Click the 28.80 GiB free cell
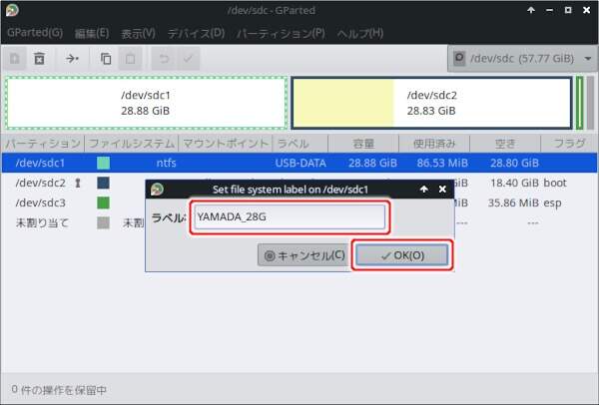Viewport: 599px width, 405px height. 514,163
